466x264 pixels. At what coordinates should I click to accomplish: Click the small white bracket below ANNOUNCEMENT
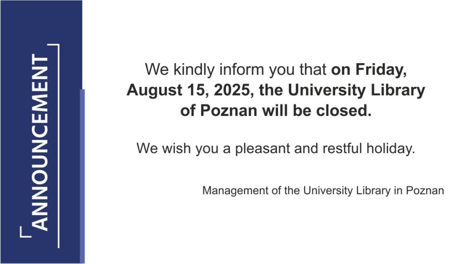pos(25,232)
